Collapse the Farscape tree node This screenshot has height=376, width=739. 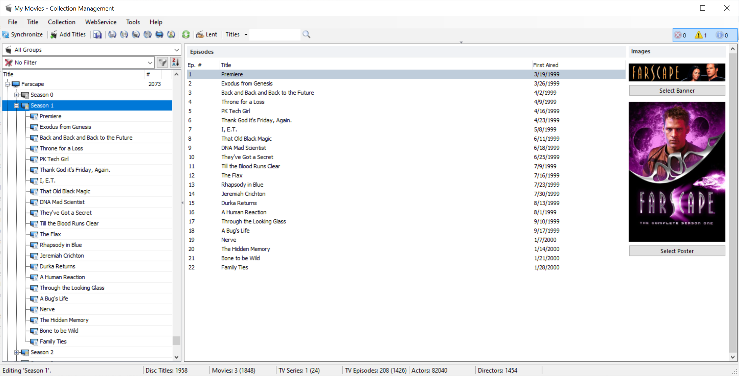pyautogui.click(x=7, y=84)
